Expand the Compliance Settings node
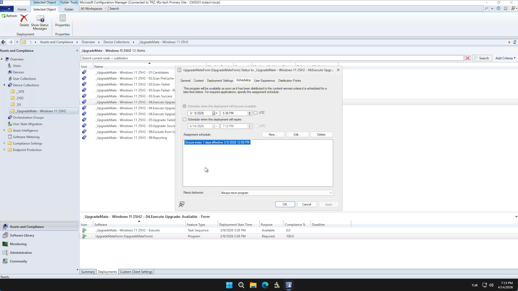The image size is (518, 291). pyautogui.click(x=4, y=143)
